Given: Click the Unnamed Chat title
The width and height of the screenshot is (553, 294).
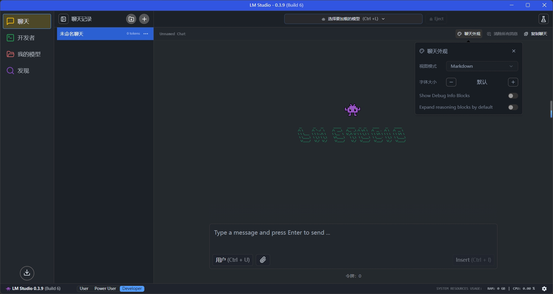Looking at the screenshot, I should click(173, 34).
